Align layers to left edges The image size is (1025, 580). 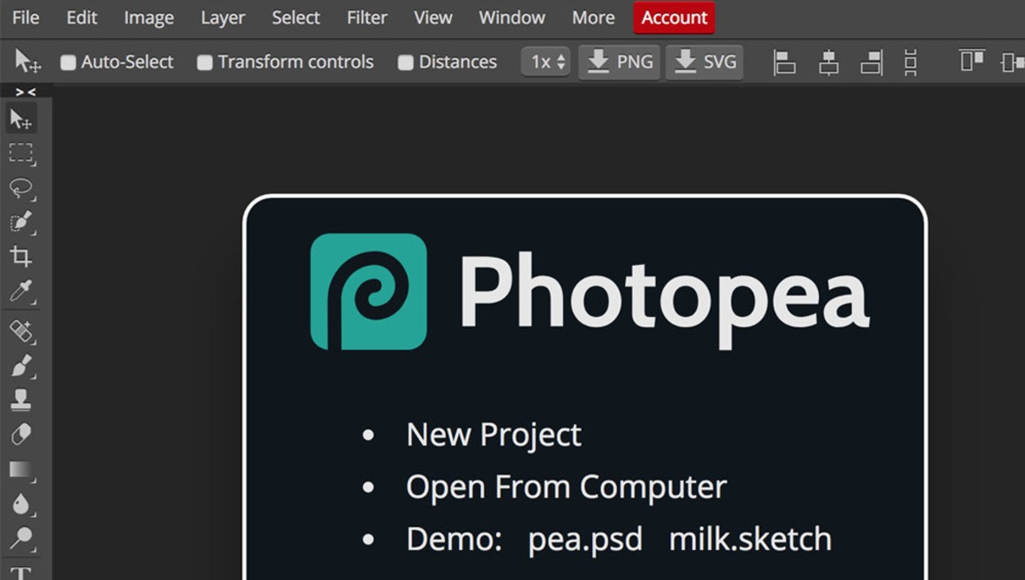pyautogui.click(x=784, y=62)
